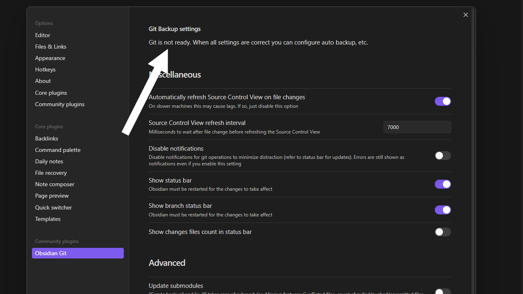The width and height of the screenshot is (523, 294).
Task: Open Daily notes plugin settings
Action: click(49, 161)
